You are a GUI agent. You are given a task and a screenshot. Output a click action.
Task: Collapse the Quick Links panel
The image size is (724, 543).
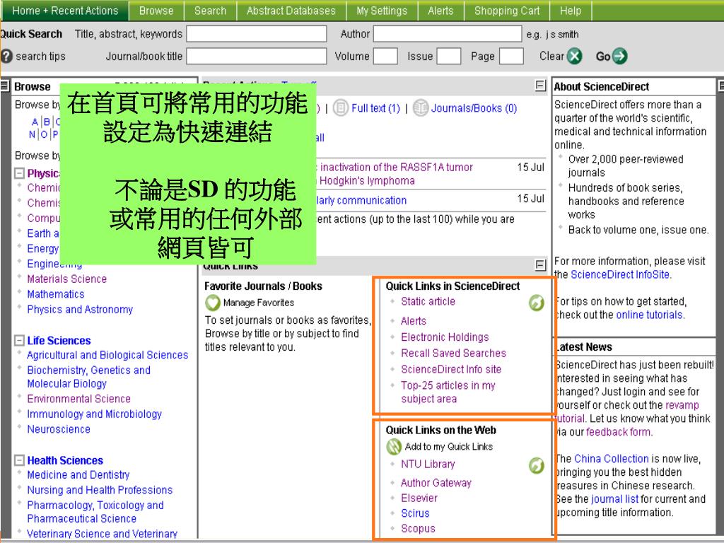pyautogui.click(x=541, y=266)
